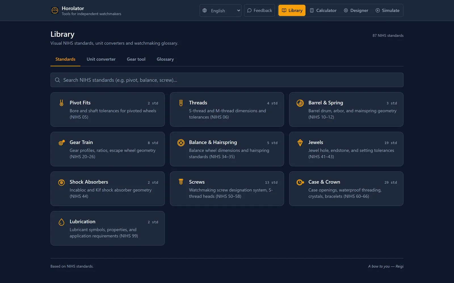
Task: Go to the Library nav item
Action: pos(292,10)
